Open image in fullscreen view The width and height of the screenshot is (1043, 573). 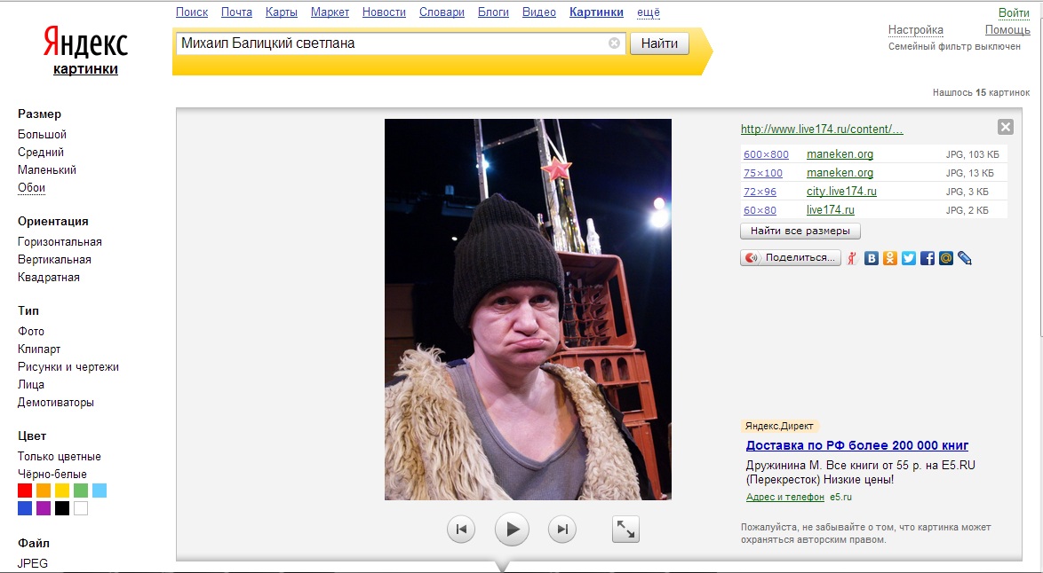(626, 530)
